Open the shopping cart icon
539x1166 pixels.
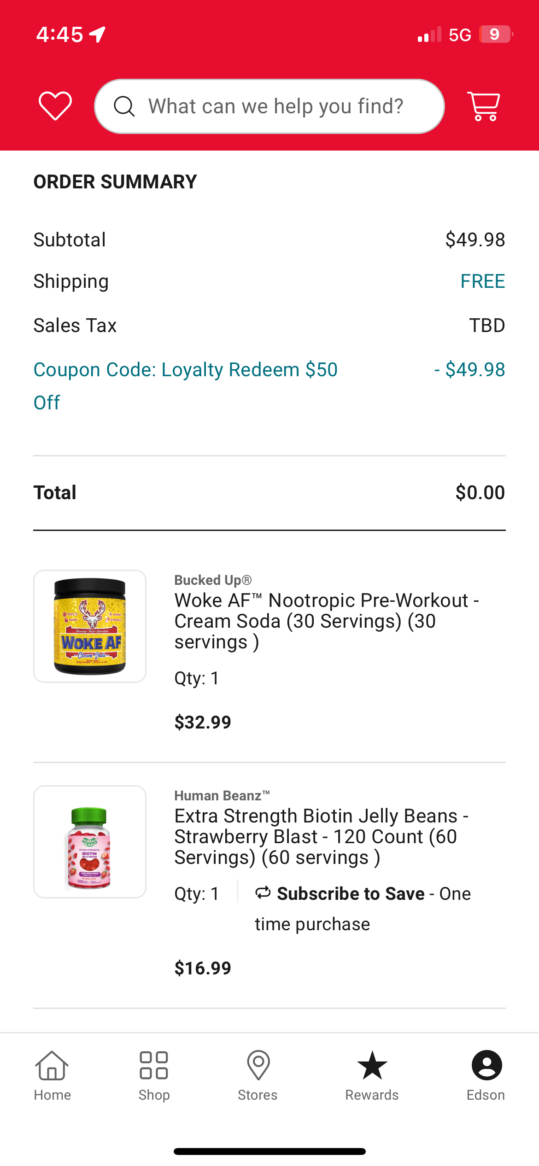[x=484, y=106]
